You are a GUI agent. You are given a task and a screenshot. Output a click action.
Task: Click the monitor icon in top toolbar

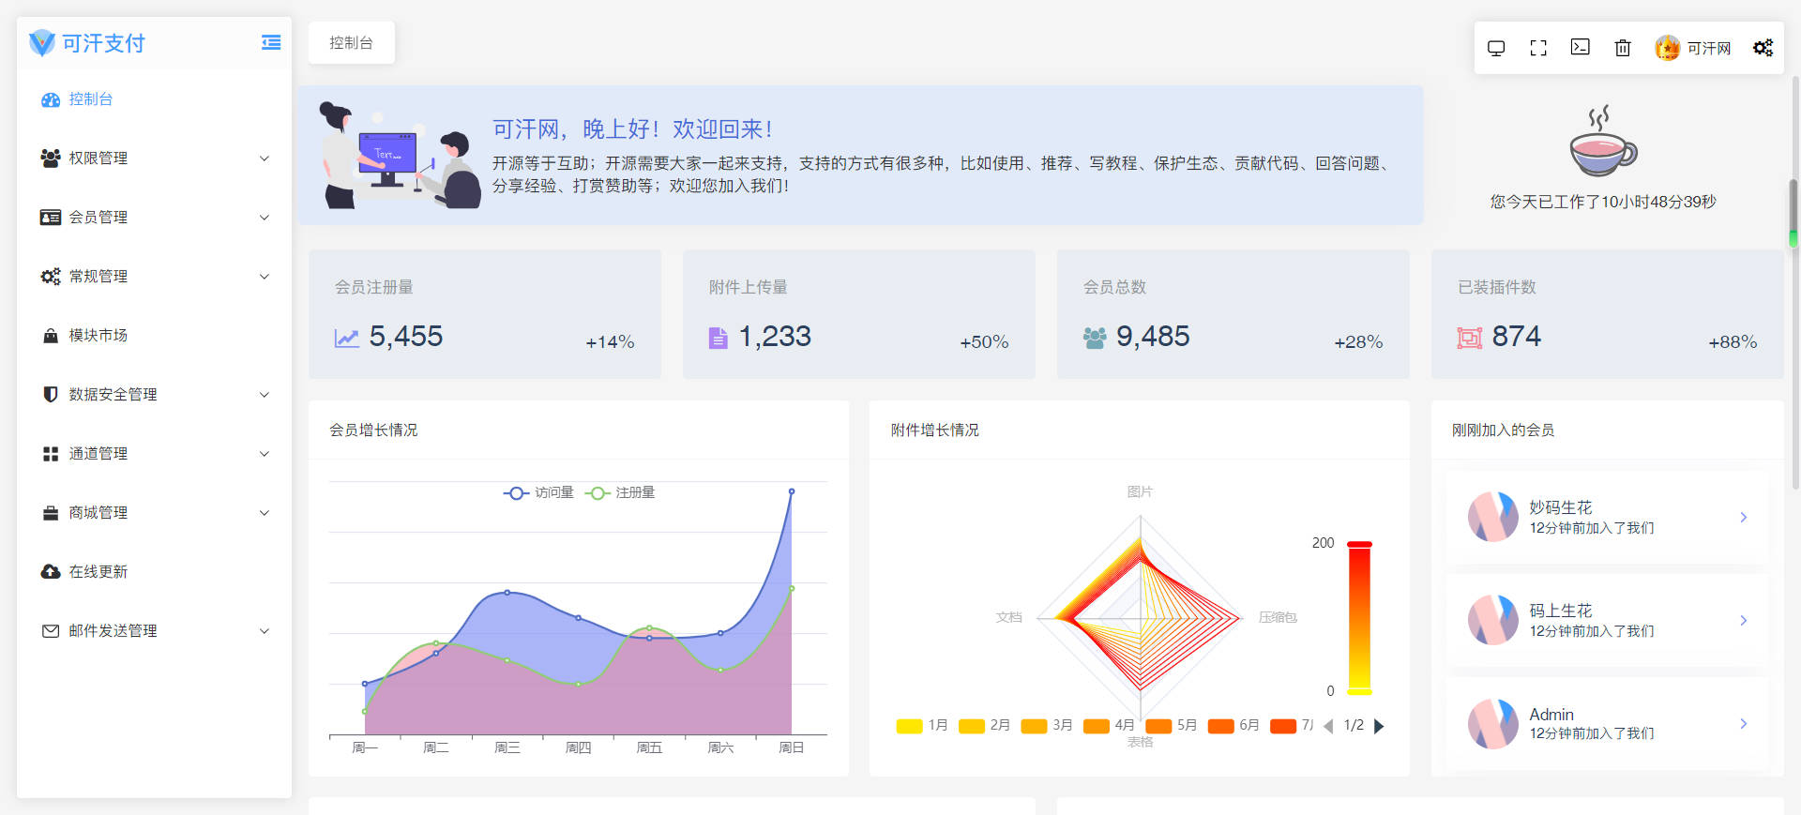click(1496, 48)
